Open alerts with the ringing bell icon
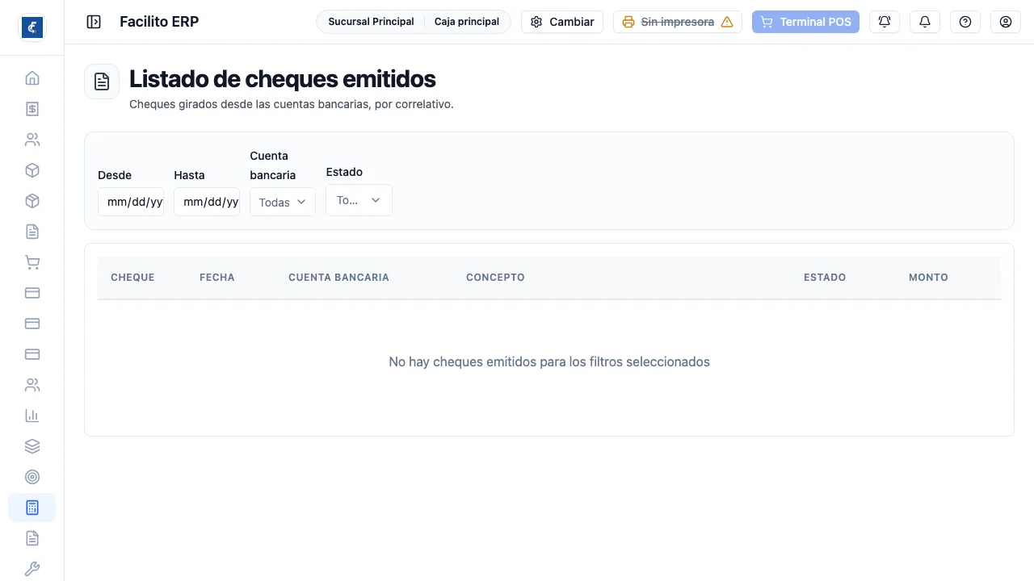Image resolution: width=1034 pixels, height=581 pixels. (885, 22)
